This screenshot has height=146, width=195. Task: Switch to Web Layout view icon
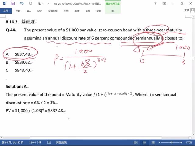[x=153, y=143]
